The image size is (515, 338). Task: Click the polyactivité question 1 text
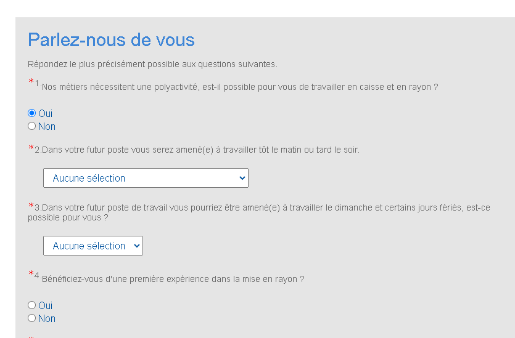tap(239, 87)
